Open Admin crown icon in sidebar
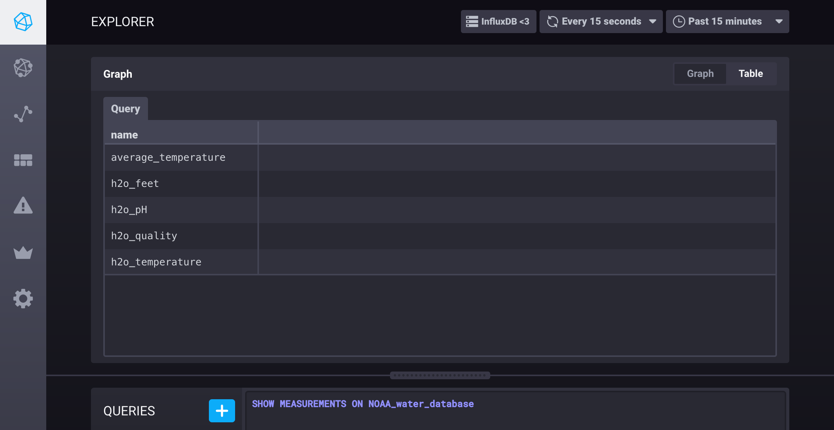Viewport: 834px width, 430px height. pyautogui.click(x=23, y=253)
